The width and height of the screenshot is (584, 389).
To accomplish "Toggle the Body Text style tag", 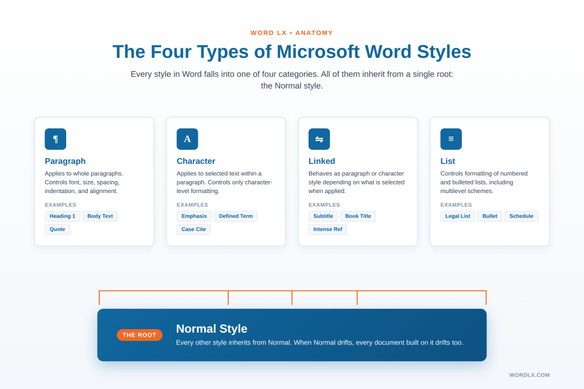I will (100, 216).
